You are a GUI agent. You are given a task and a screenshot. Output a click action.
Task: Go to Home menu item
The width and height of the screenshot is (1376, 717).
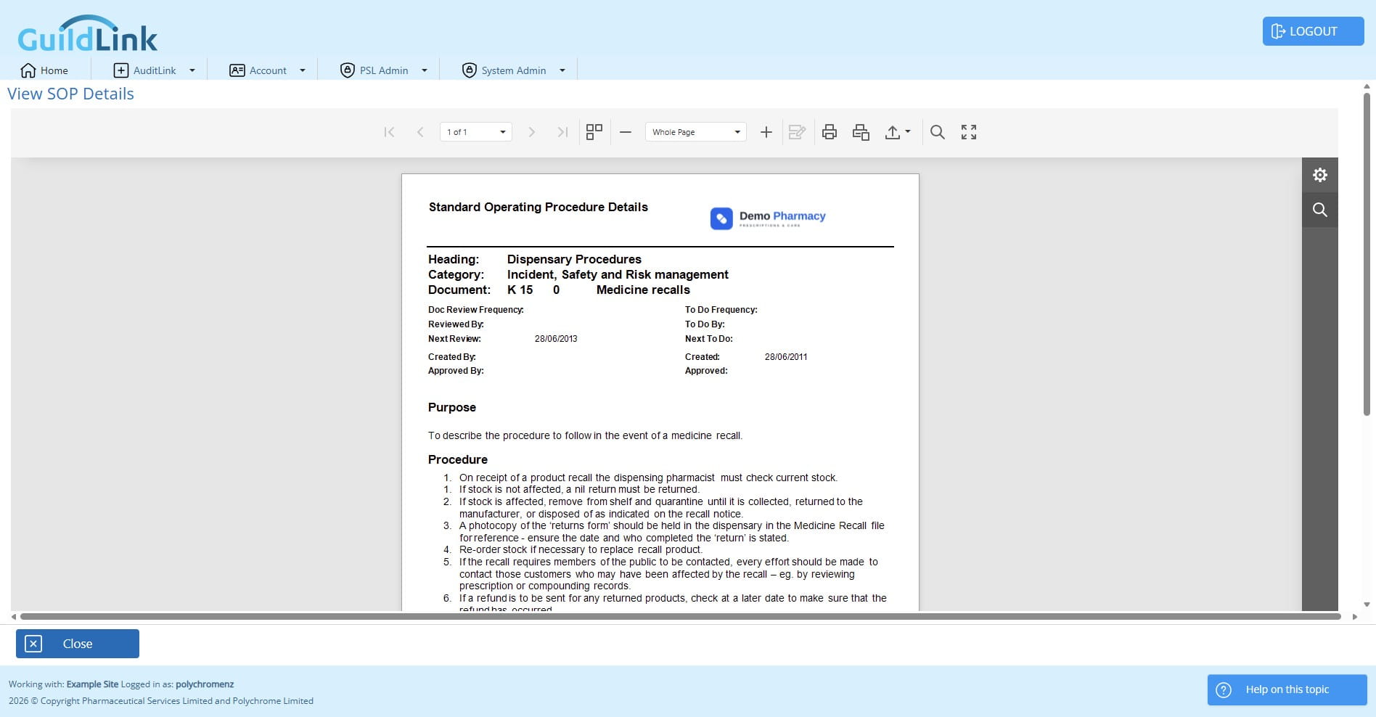44,70
